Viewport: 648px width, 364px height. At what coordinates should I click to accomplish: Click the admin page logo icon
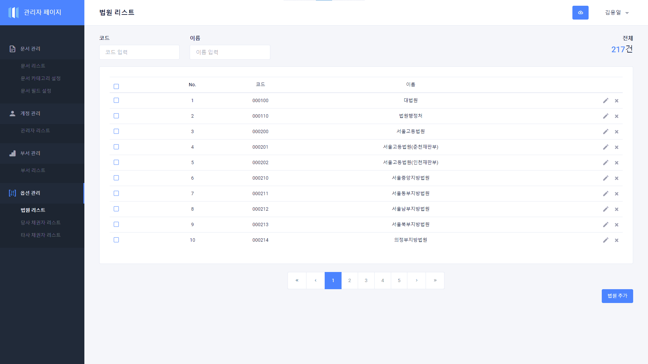[13, 12]
